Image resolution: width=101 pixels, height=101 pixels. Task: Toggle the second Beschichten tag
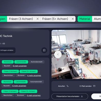pos(8,95)
